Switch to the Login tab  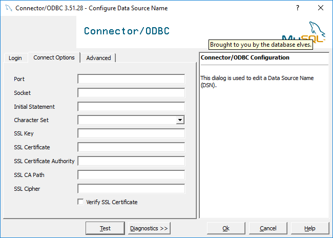coord(15,58)
